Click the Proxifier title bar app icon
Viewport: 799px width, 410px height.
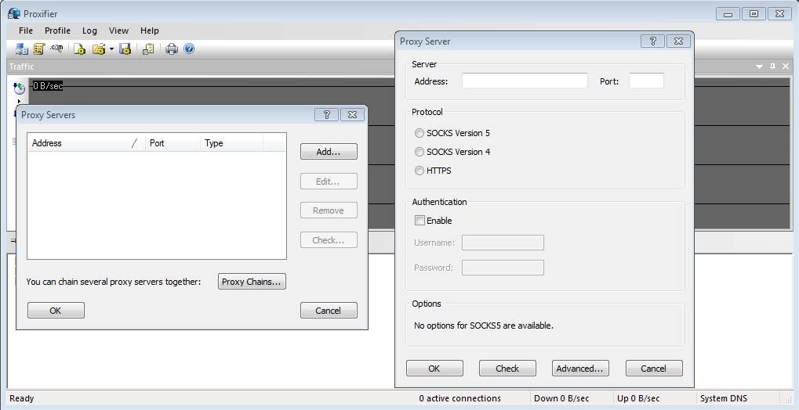(14, 13)
